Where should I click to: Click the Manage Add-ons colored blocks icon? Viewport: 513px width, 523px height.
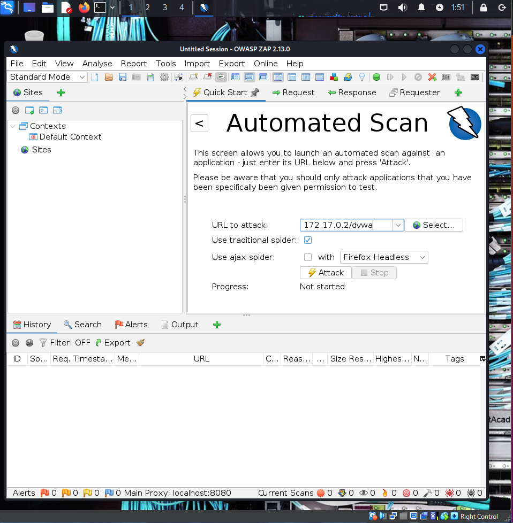tap(334, 78)
